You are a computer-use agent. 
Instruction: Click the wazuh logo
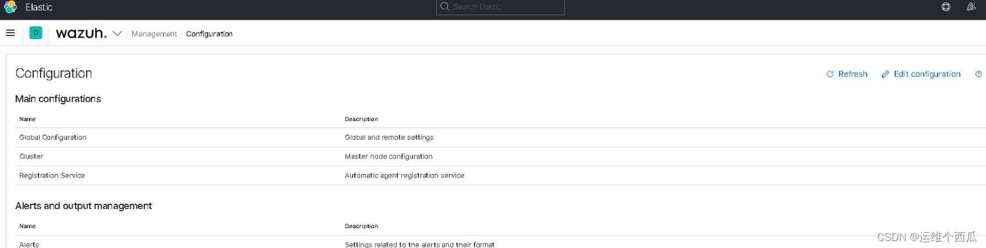[81, 33]
